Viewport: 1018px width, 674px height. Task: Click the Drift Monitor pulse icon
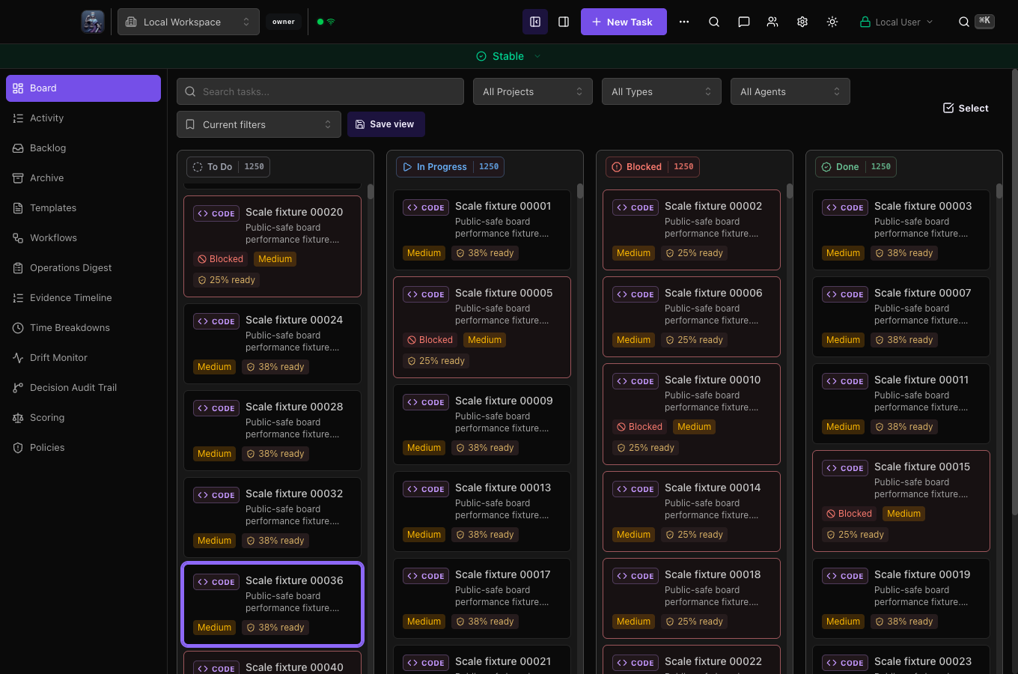point(18,358)
